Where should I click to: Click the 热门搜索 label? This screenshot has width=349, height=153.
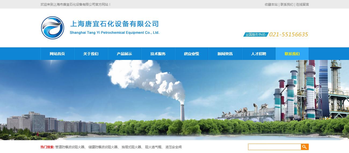[x=47, y=147]
